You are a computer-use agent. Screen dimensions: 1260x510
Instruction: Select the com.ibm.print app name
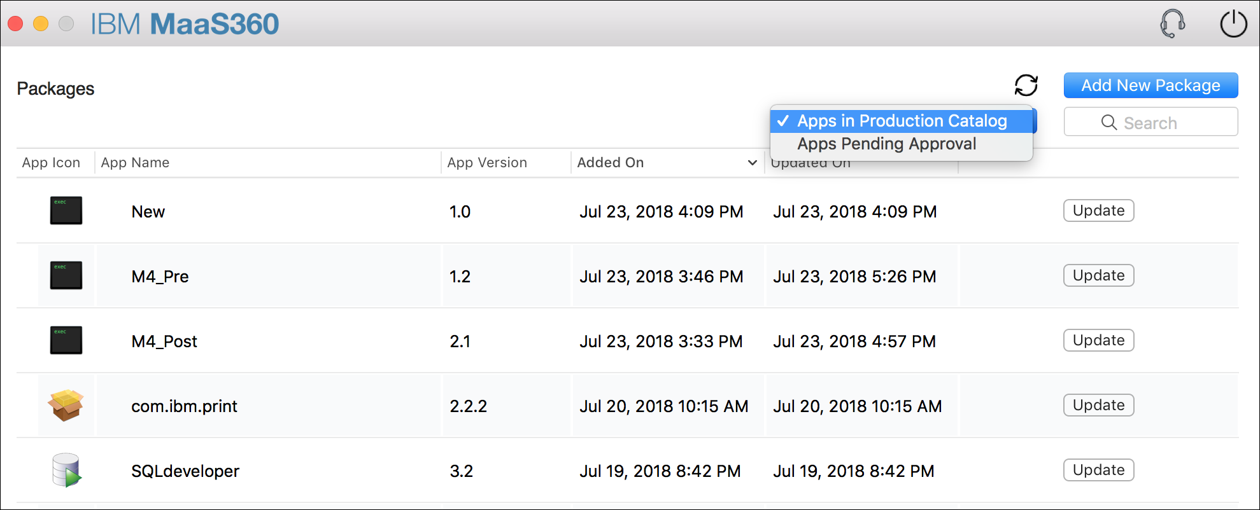click(184, 406)
